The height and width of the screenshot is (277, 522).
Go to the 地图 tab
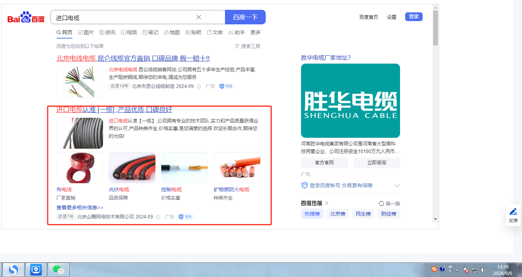click(172, 32)
